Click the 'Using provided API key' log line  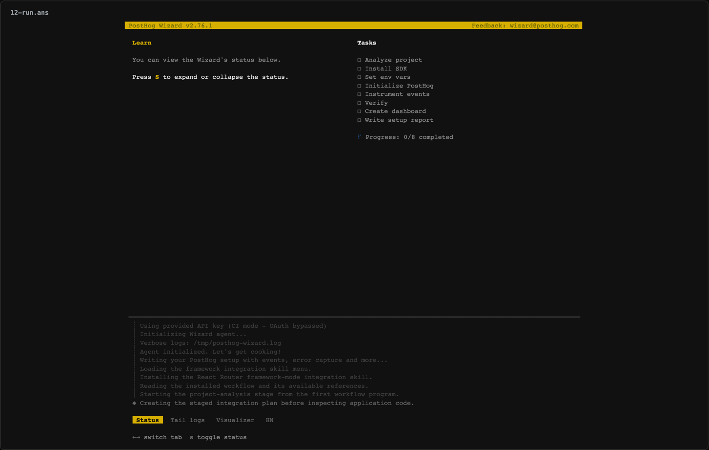point(233,326)
